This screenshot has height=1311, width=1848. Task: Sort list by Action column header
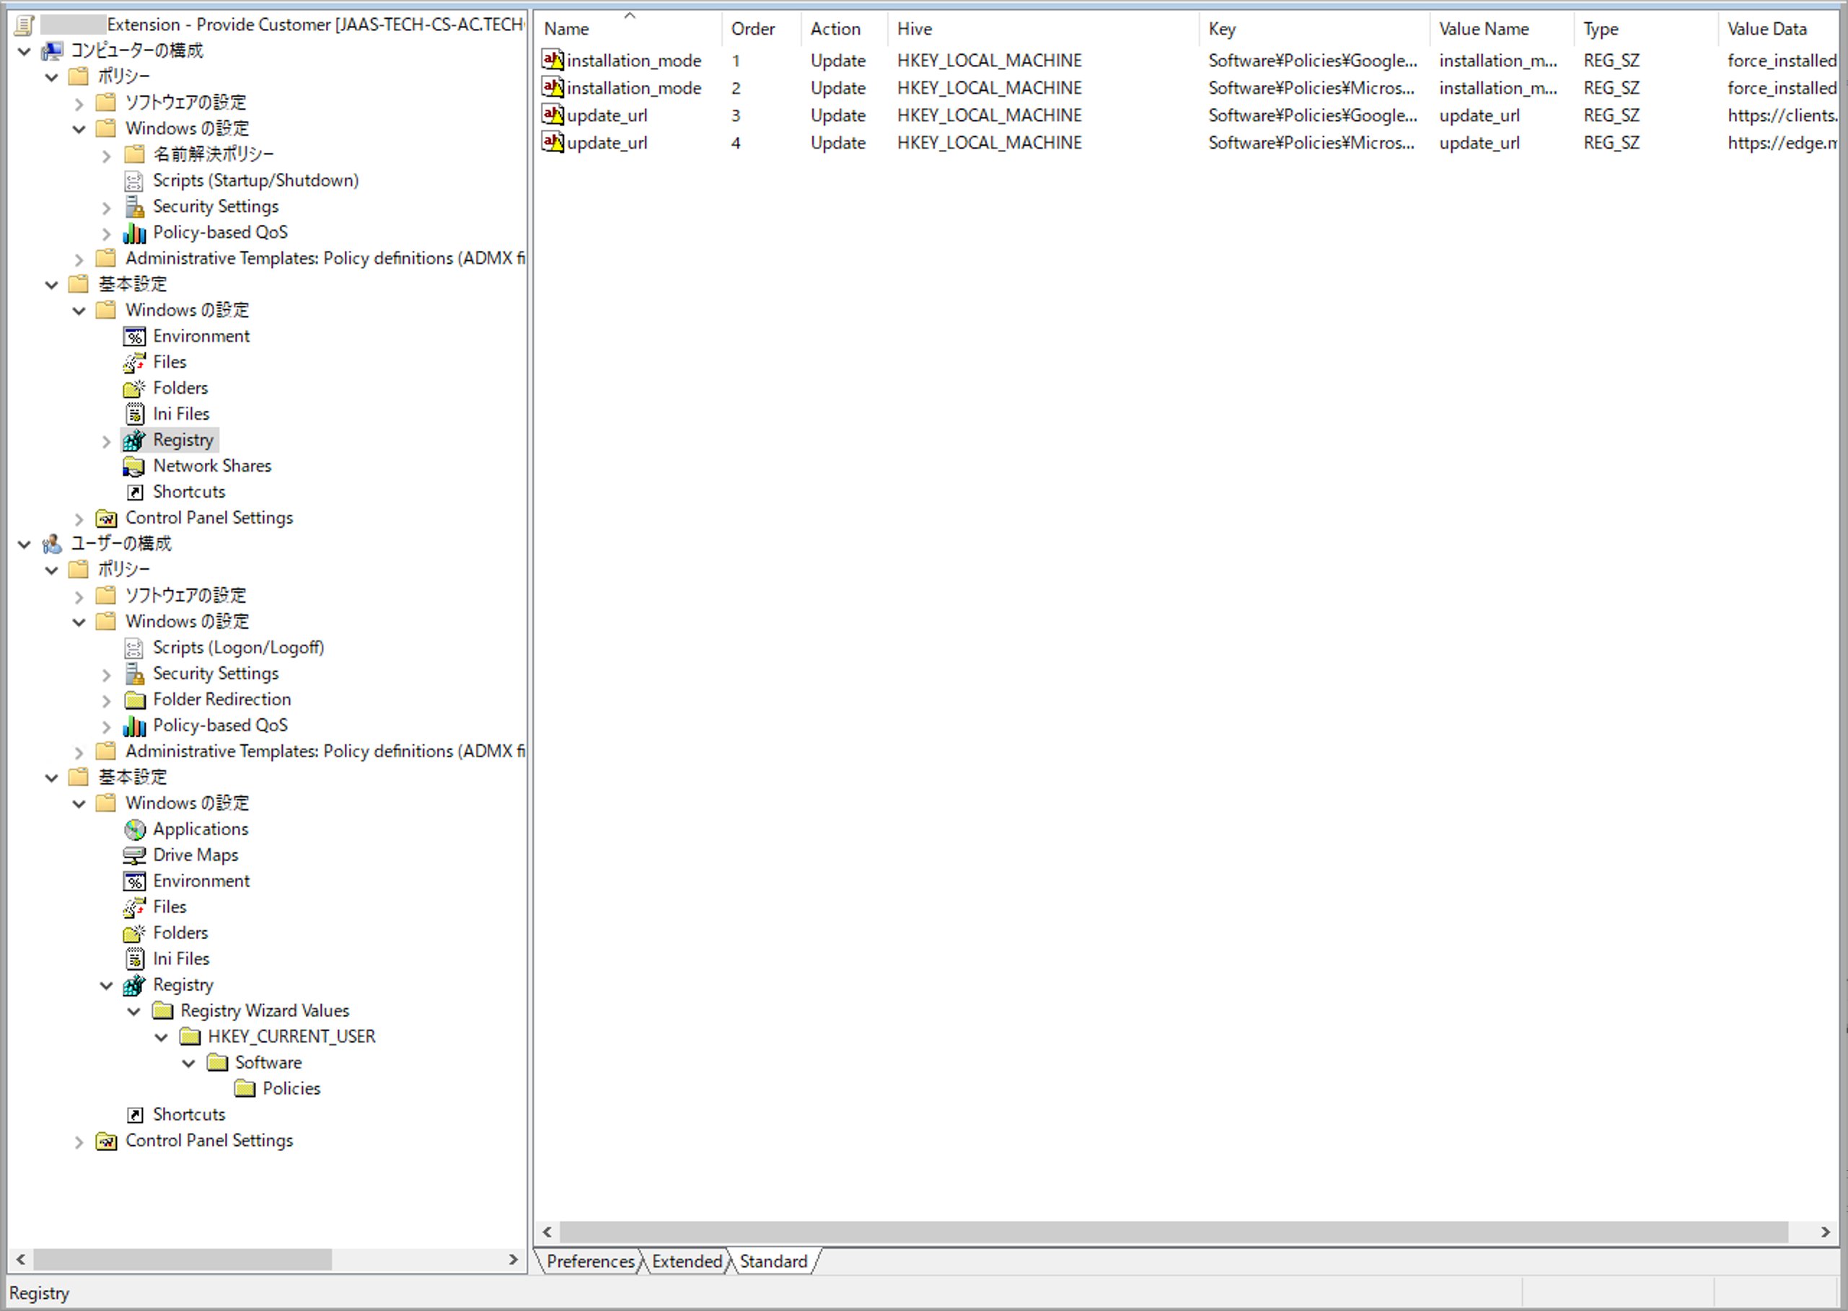(x=845, y=28)
